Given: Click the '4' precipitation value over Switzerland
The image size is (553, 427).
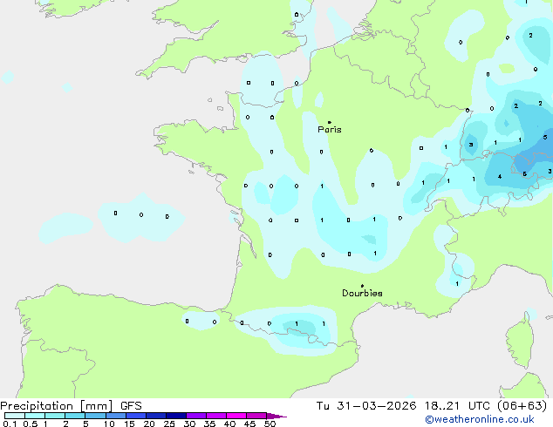Looking at the screenshot, I should coord(500,177).
